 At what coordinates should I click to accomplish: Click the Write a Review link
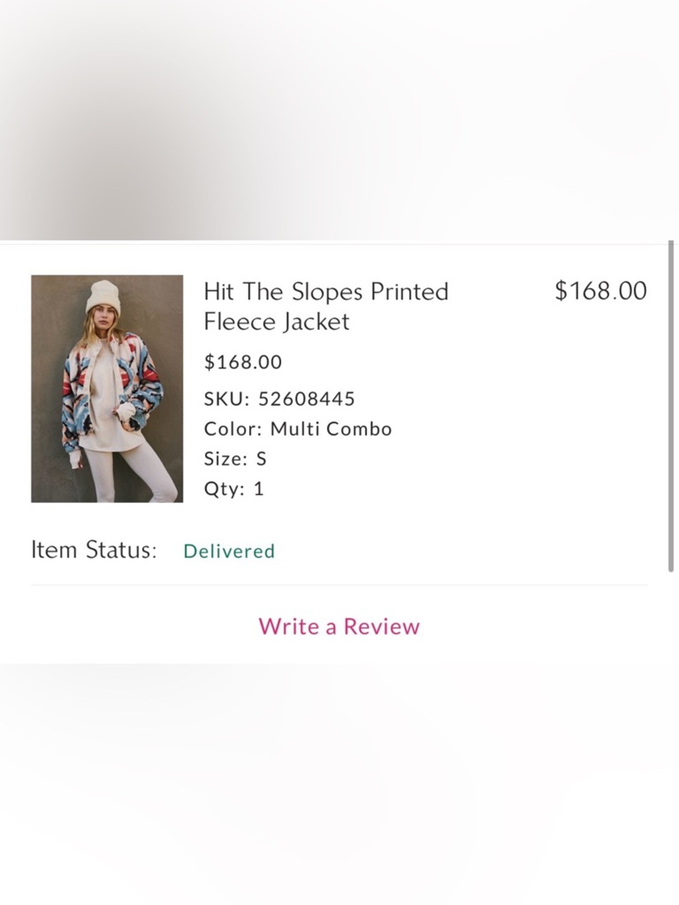coord(338,626)
